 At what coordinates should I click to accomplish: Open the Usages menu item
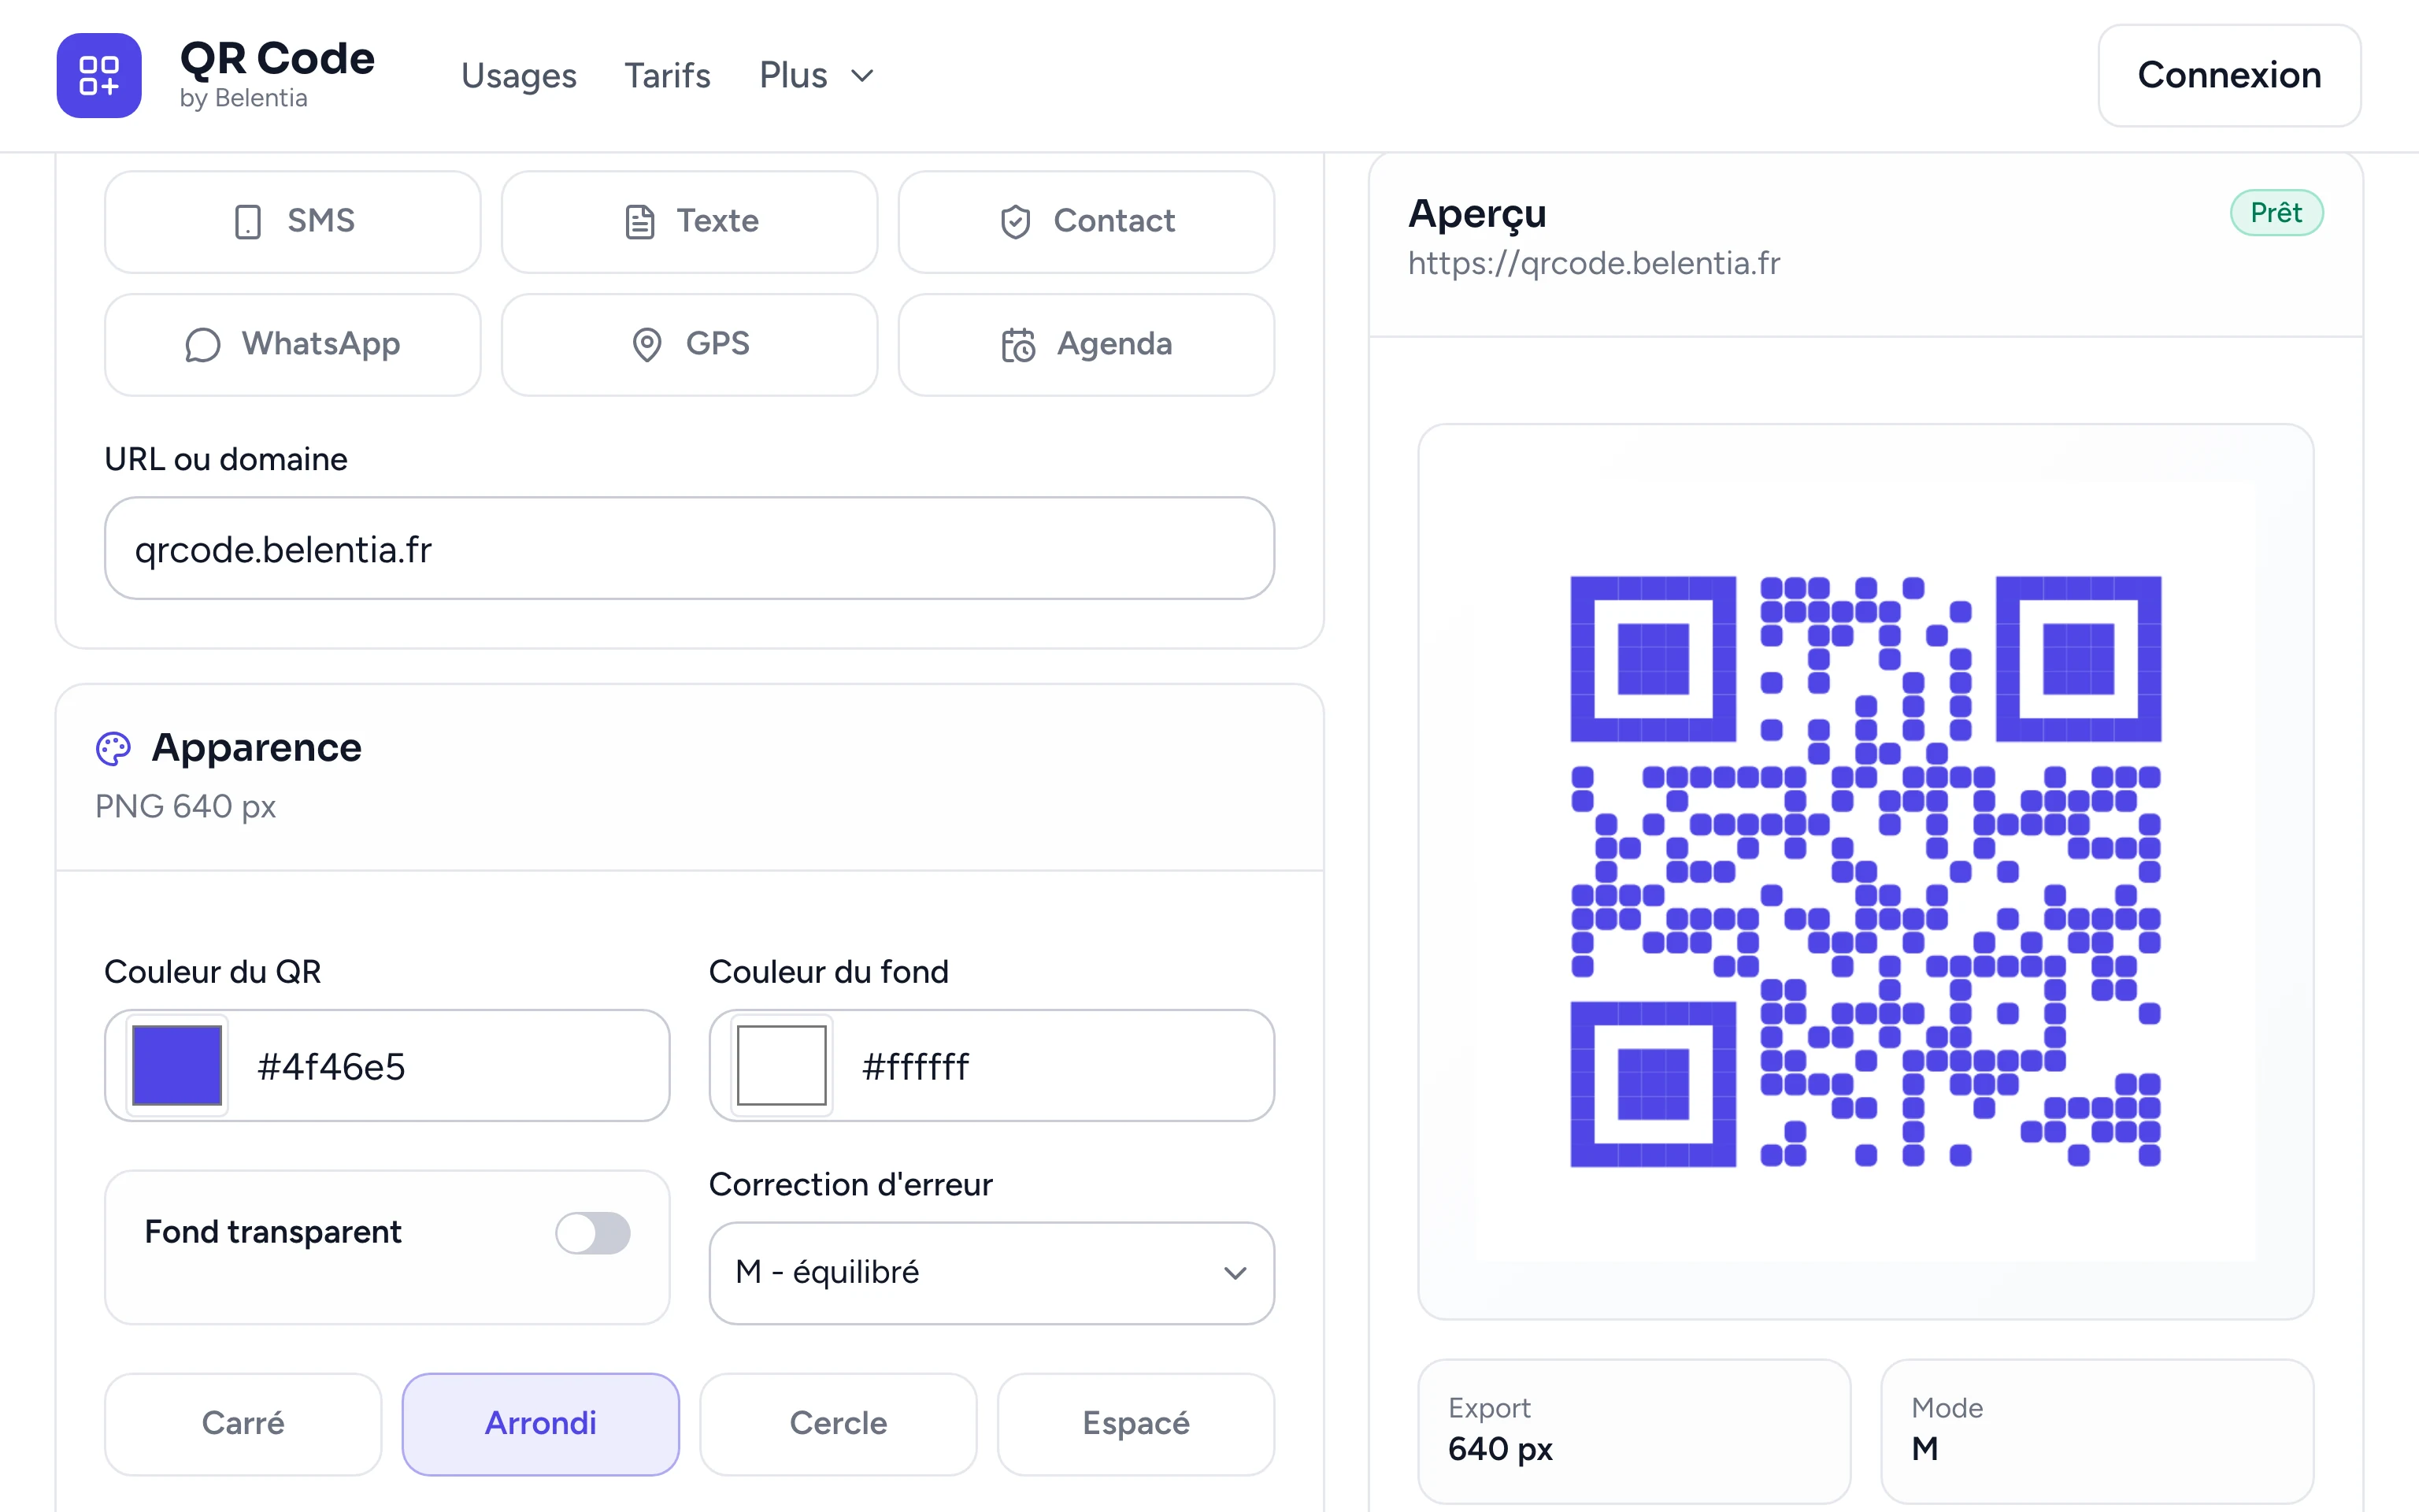(519, 76)
